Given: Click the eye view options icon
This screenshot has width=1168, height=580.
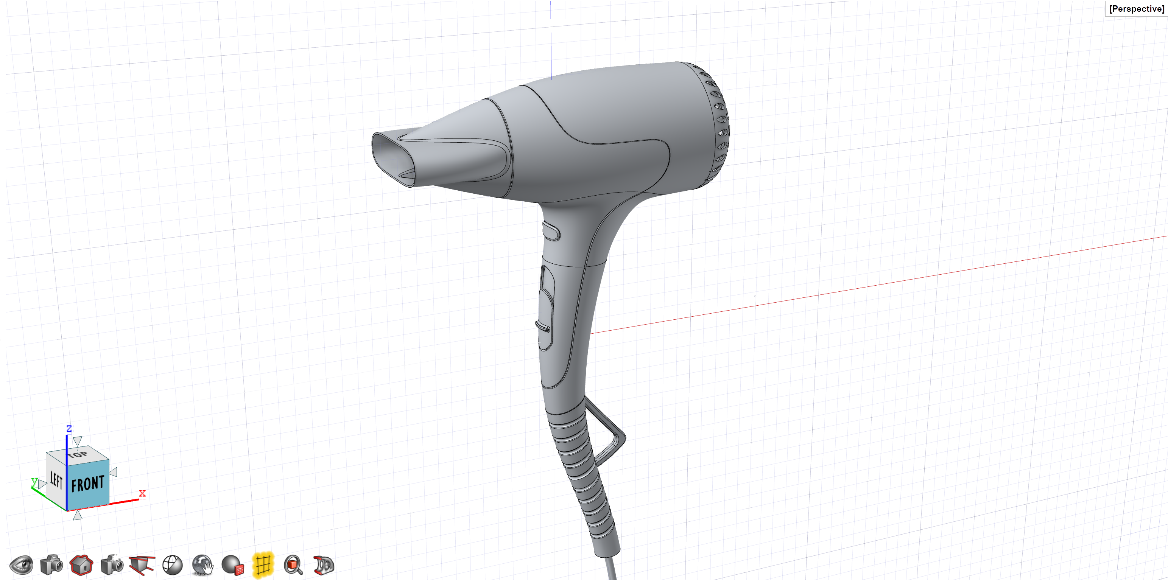Looking at the screenshot, I should click(x=21, y=564).
